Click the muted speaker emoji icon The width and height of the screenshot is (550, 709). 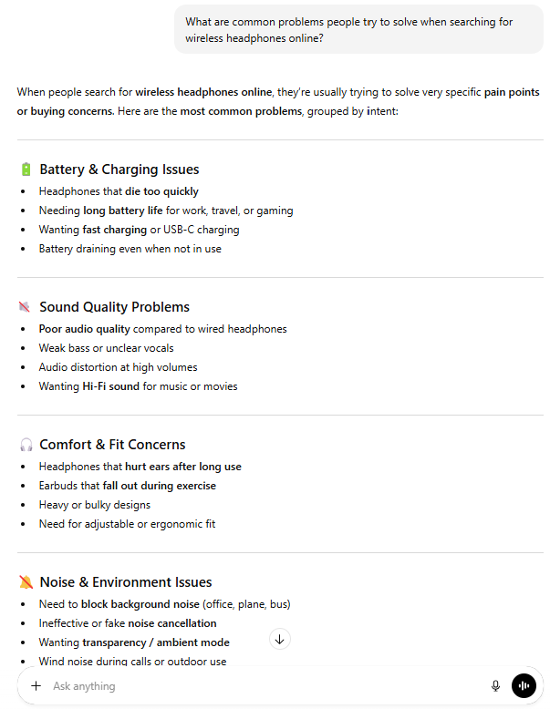pyautogui.click(x=25, y=307)
